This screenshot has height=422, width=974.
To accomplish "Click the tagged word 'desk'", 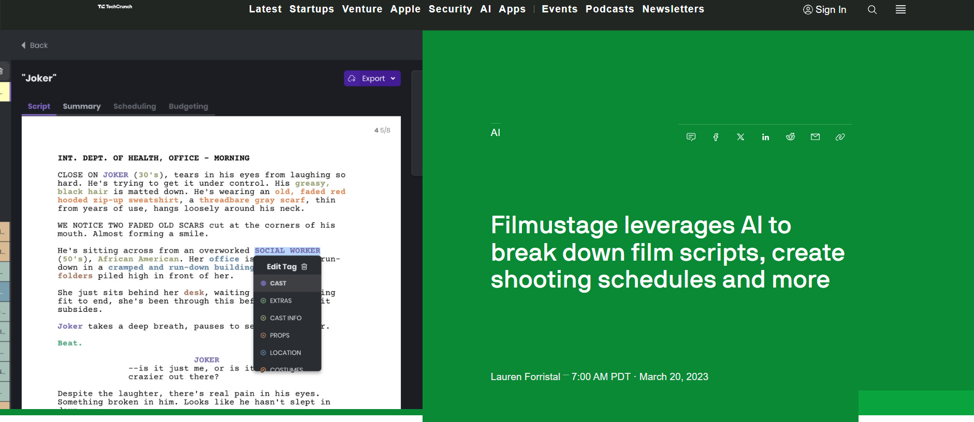I will coord(194,293).
